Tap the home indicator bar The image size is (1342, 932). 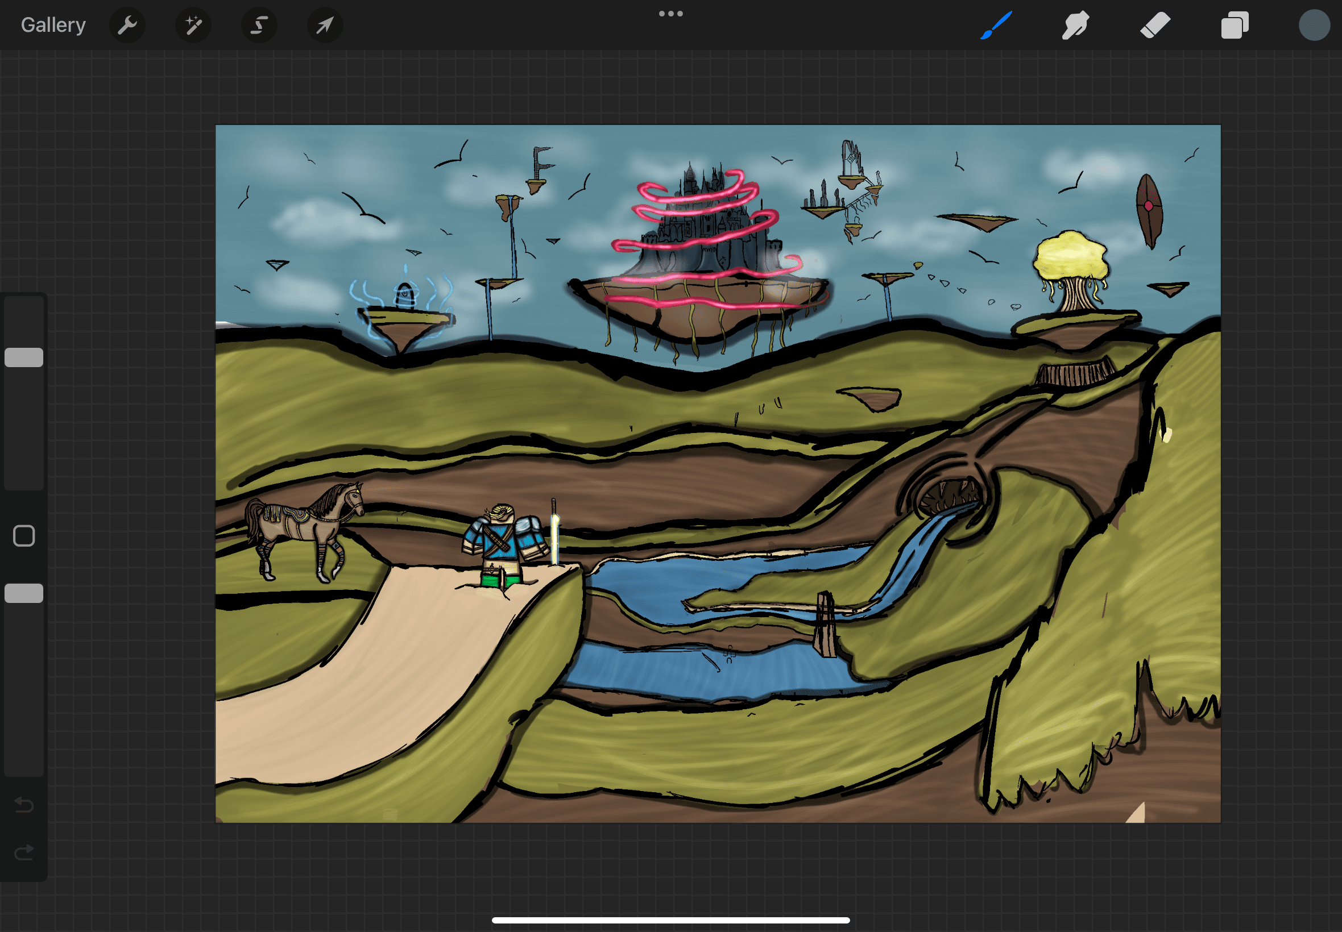click(x=670, y=920)
